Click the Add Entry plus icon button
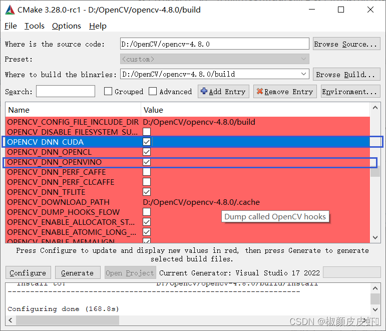Viewport: 386px width, 331px height. pos(223,92)
